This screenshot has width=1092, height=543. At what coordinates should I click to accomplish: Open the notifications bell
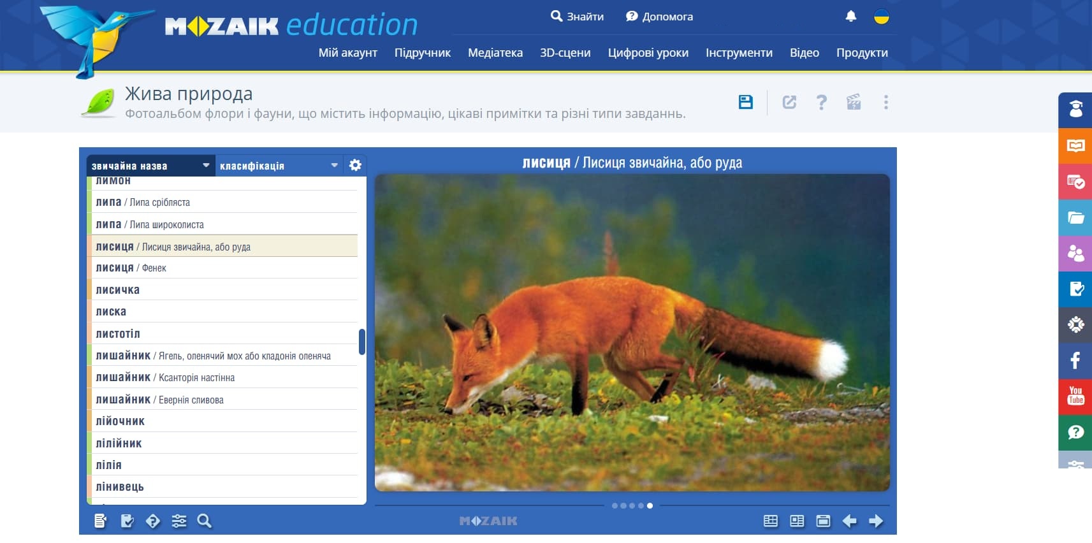point(851,17)
